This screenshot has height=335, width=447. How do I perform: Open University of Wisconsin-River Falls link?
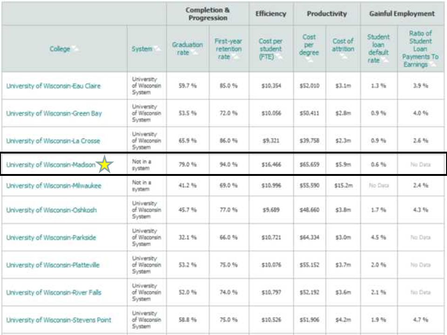click(54, 293)
